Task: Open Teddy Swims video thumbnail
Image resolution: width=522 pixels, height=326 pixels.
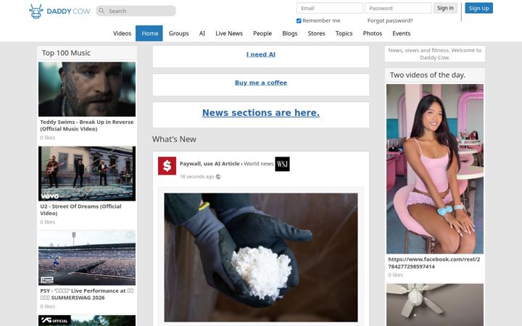Action: 87,89
